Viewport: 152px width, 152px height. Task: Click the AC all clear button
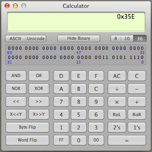(117, 76)
